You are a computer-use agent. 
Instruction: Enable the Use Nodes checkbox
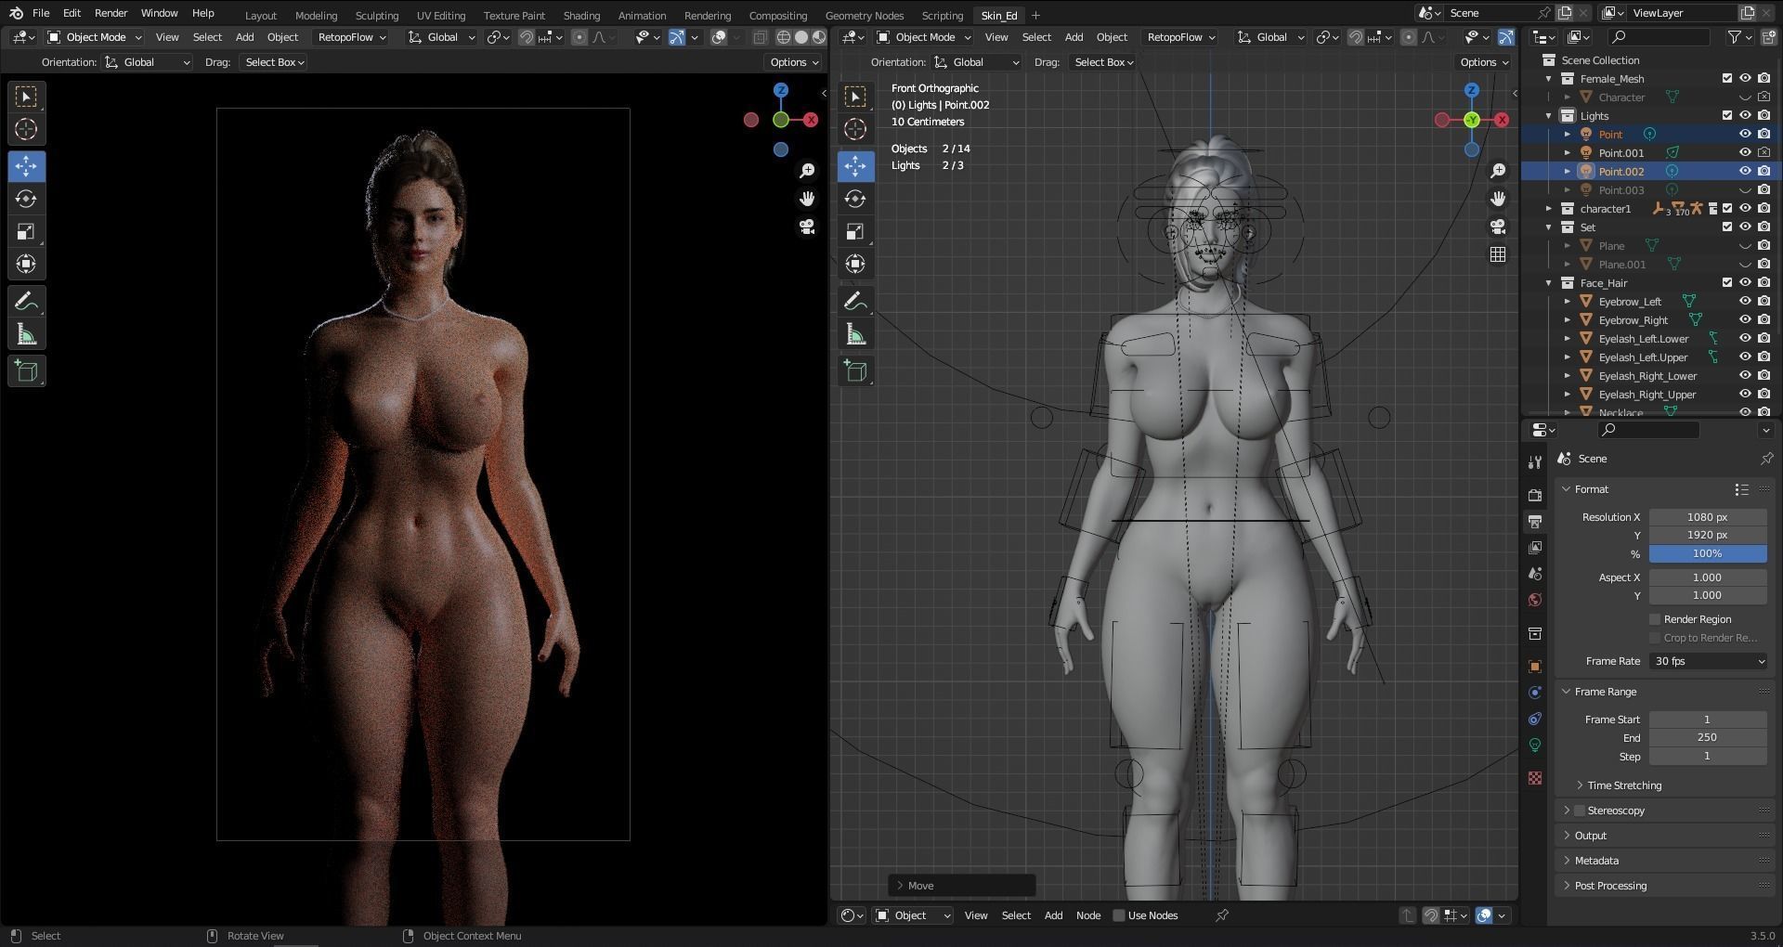(1119, 915)
